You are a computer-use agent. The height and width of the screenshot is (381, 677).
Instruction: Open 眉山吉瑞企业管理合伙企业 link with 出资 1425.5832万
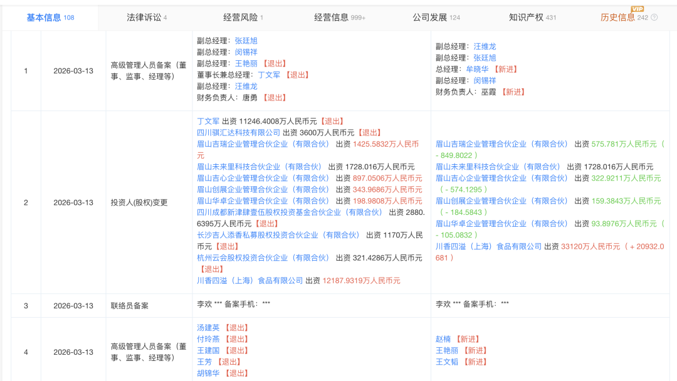click(263, 144)
